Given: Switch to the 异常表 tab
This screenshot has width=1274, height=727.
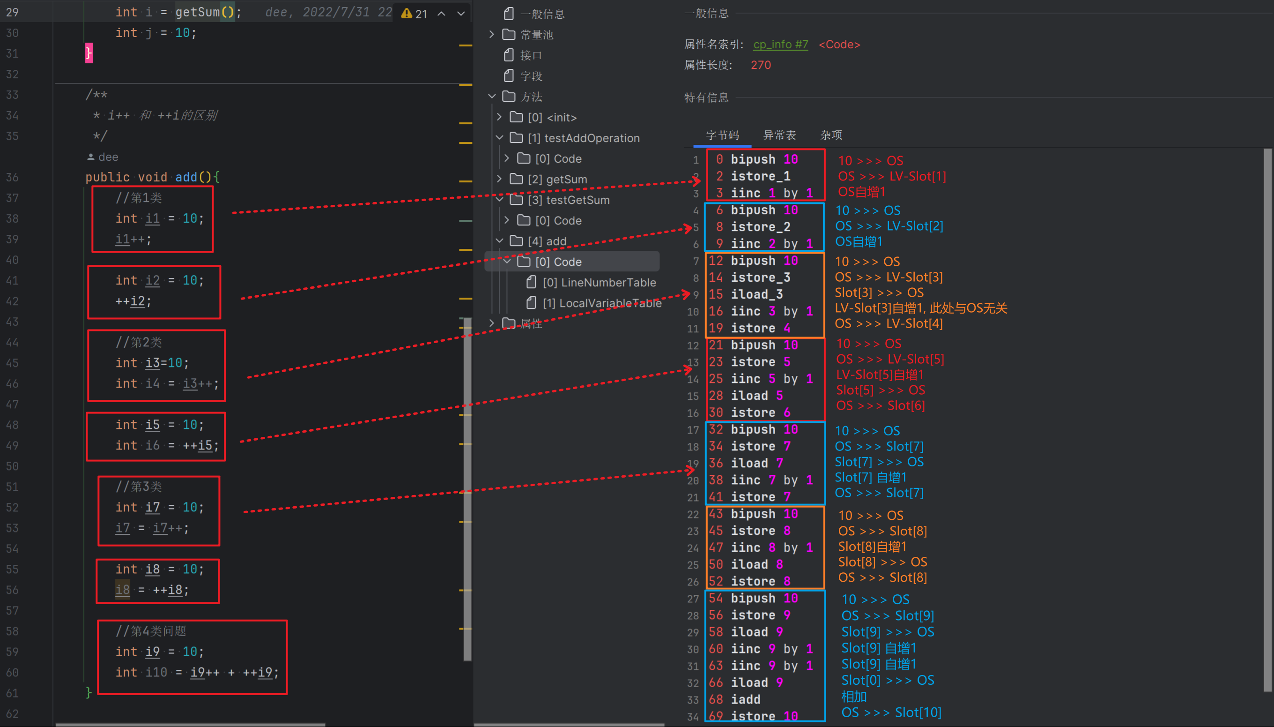Looking at the screenshot, I should (x=779, y=135).
